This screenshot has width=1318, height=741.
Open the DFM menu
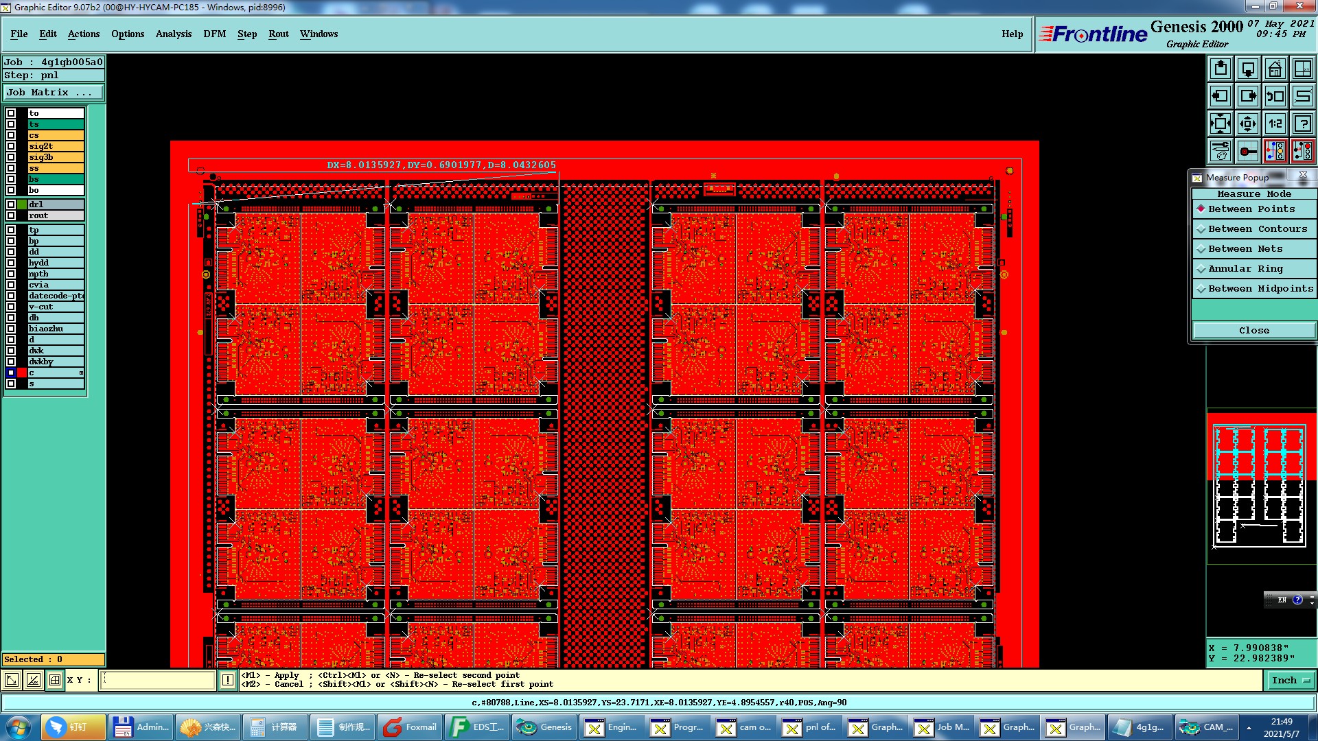click(214, 34)
